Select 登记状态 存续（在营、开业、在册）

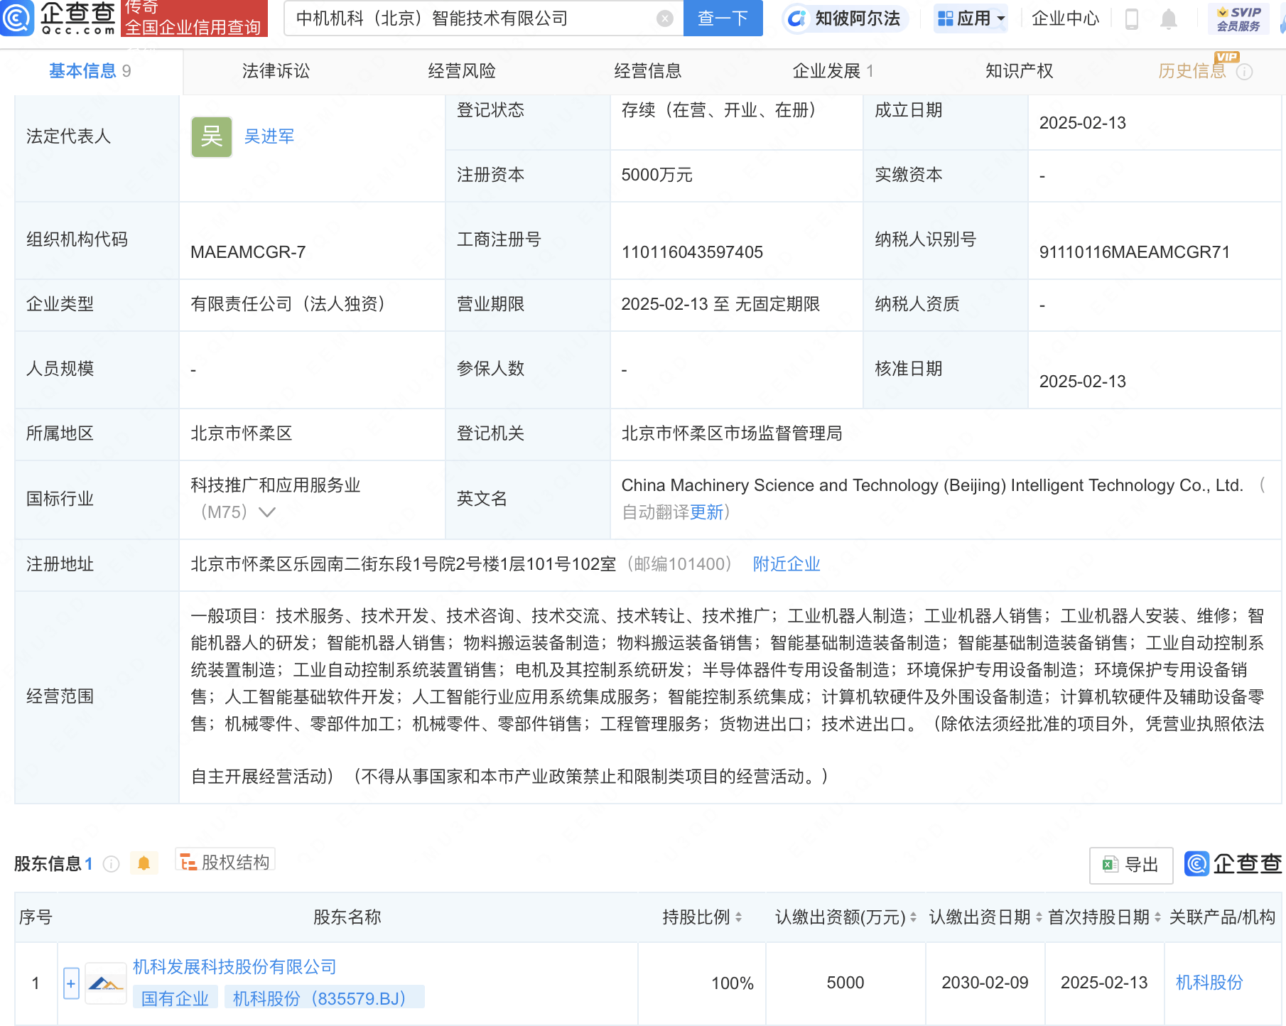722,110
